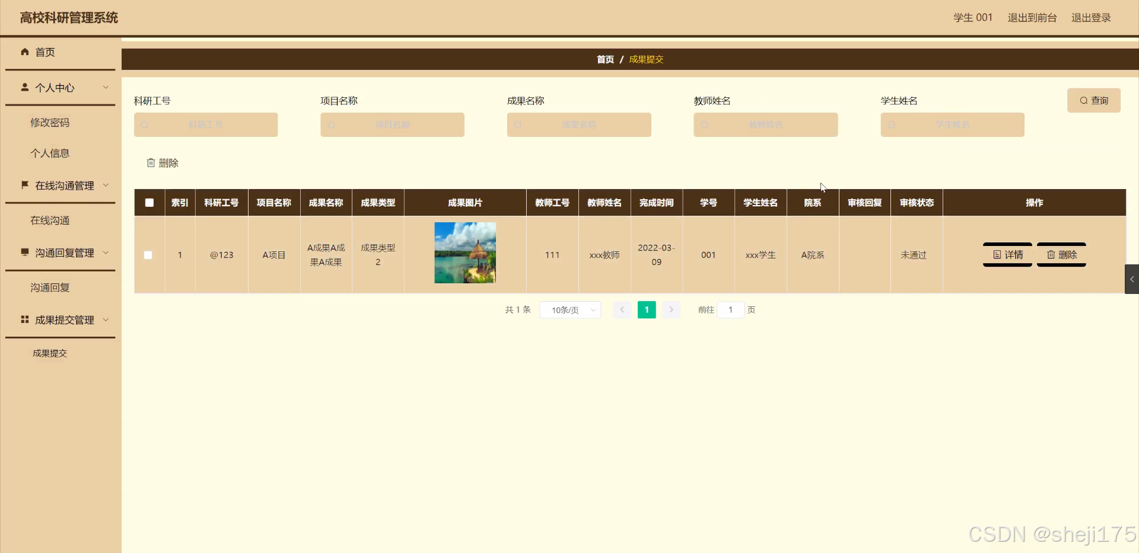Click the 详情 button in the table row
Screen dimensions: 1139x553
pyautogui.click(x=1007, y=254)
